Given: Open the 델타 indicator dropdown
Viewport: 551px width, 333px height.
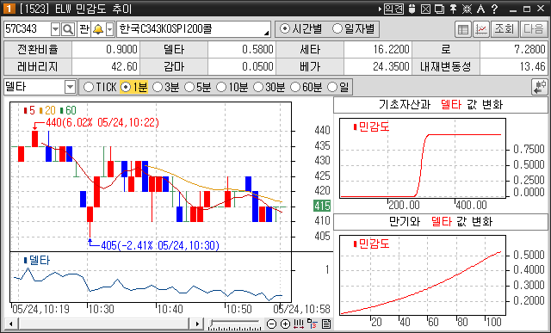Looking at the screenshot, I should [71, 87].
